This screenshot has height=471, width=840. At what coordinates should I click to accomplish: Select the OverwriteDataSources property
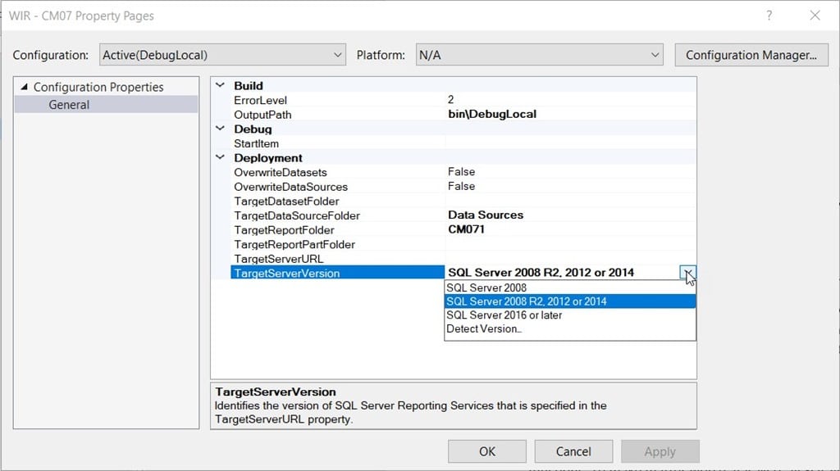coord(290,187)
